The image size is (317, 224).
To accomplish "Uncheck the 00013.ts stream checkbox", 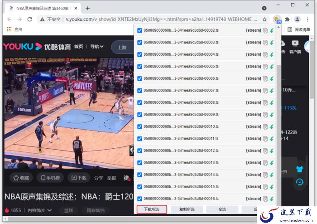I will pyautogui.click(x=139, y=163).
